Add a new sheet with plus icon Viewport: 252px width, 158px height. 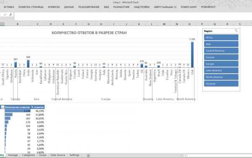click(88, 155)
